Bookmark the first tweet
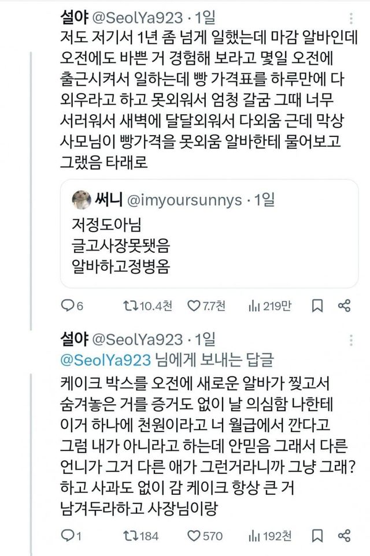Viewport: 370px width, 556px height. pyautogui.click(x=317, y=305)
